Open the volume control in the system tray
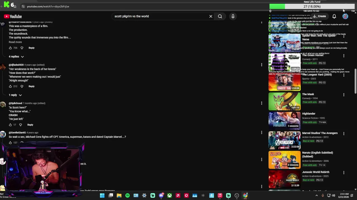Viewport: 357px width, 200px height. [x=333, y=196]
